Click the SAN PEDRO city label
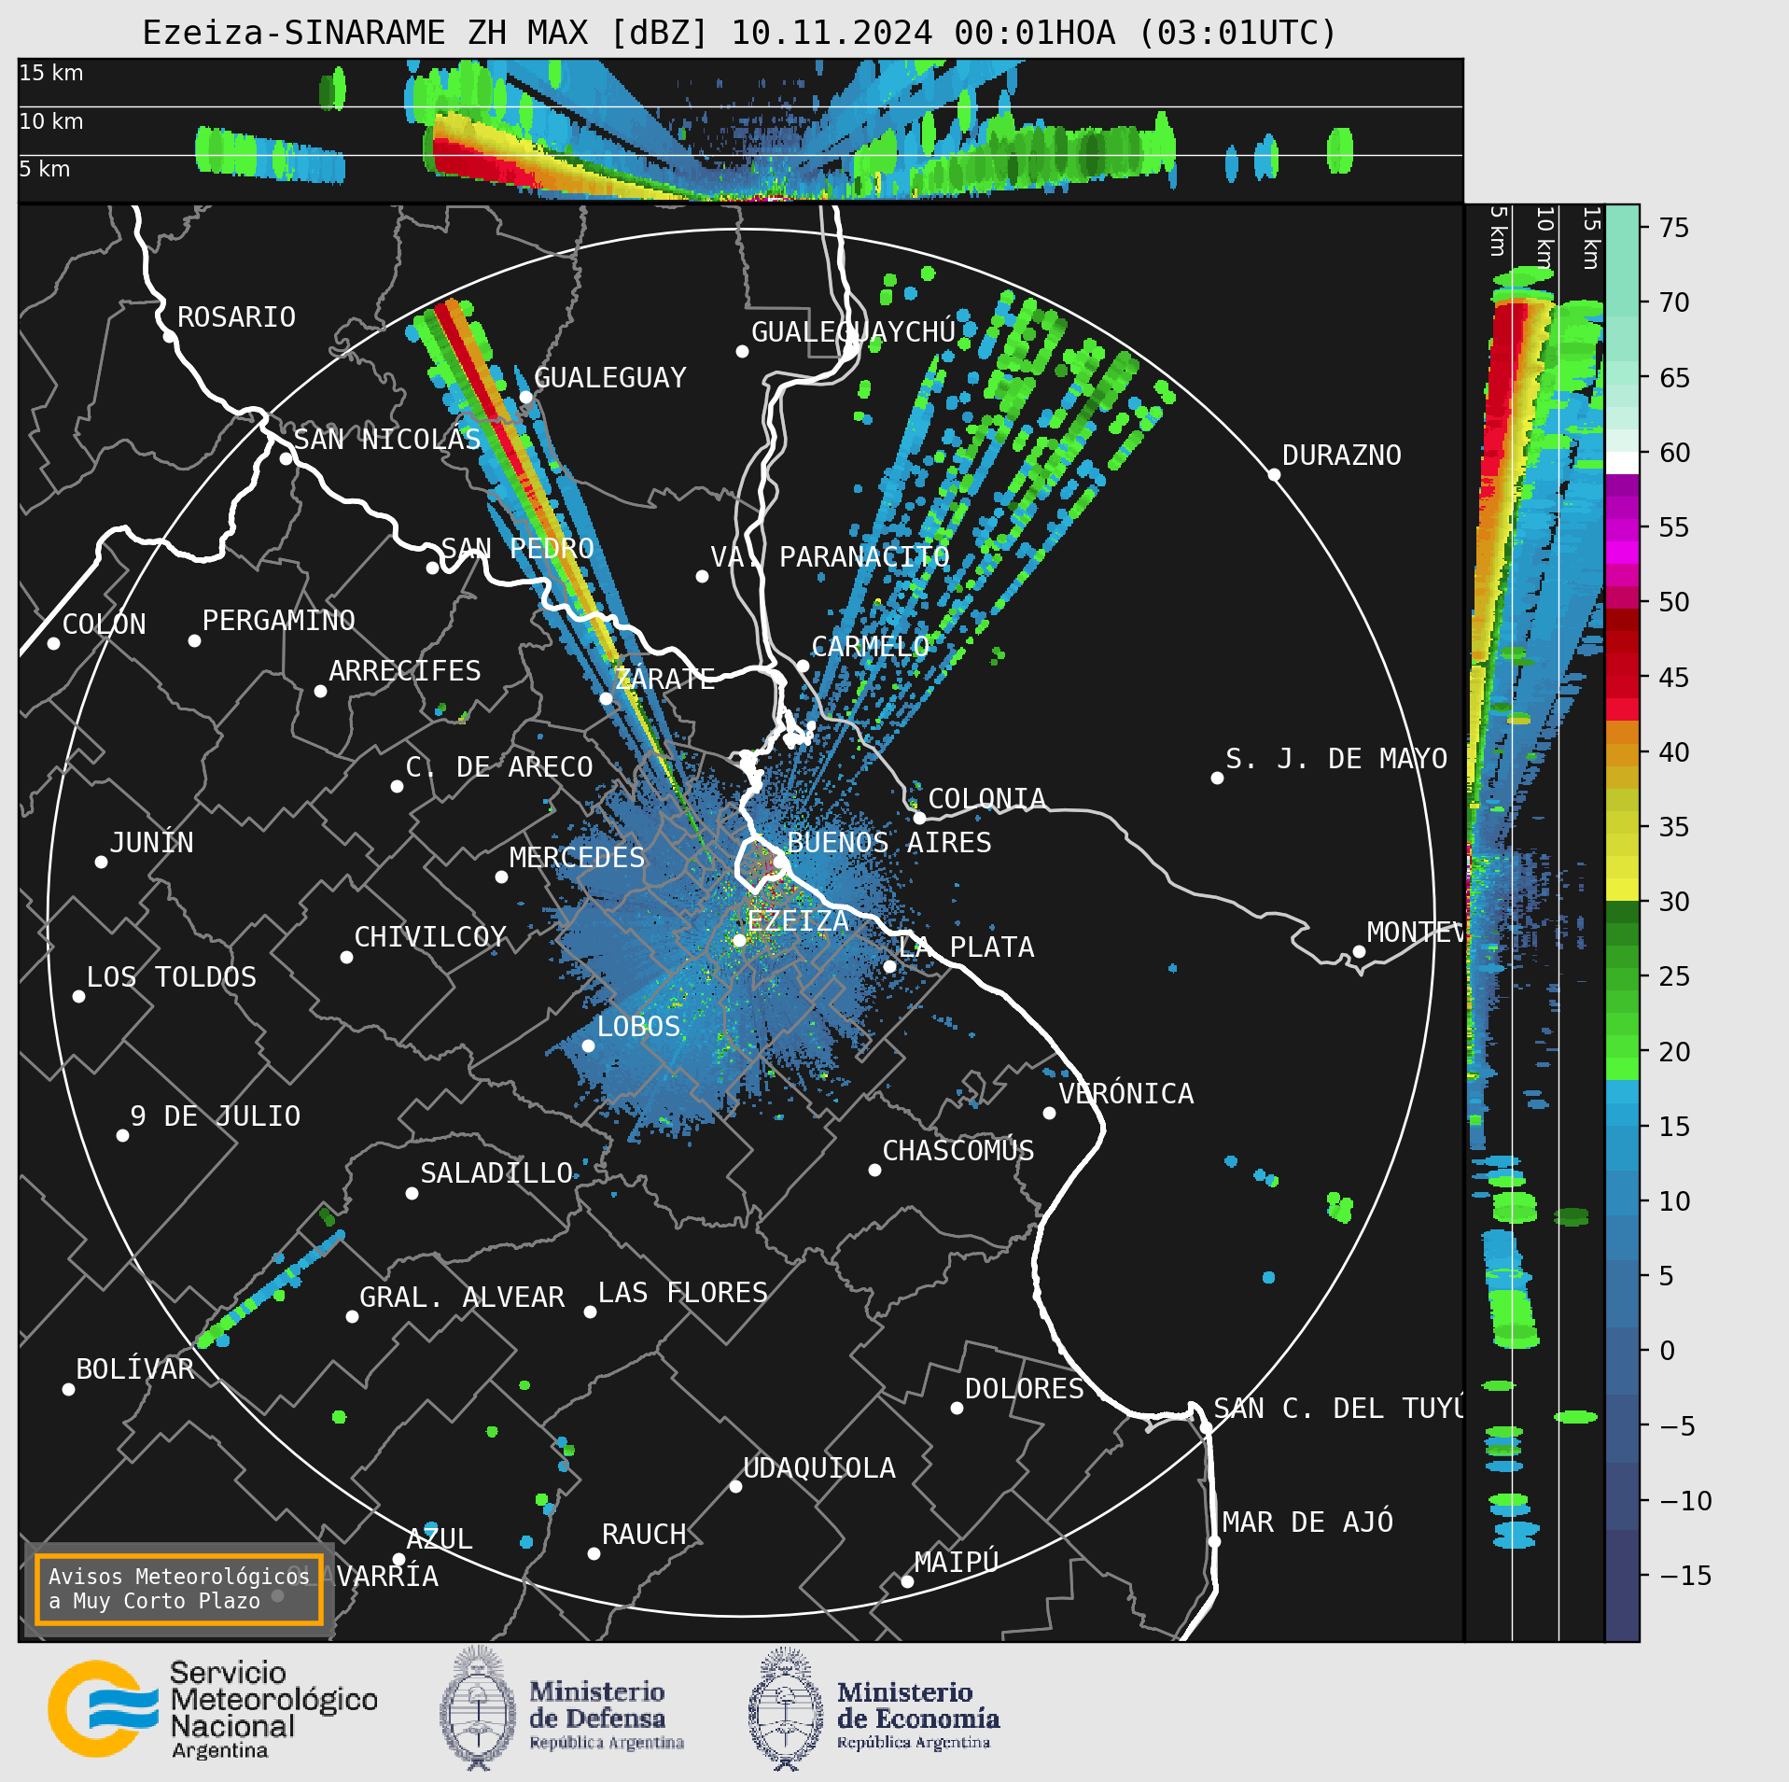 (517, 549)
